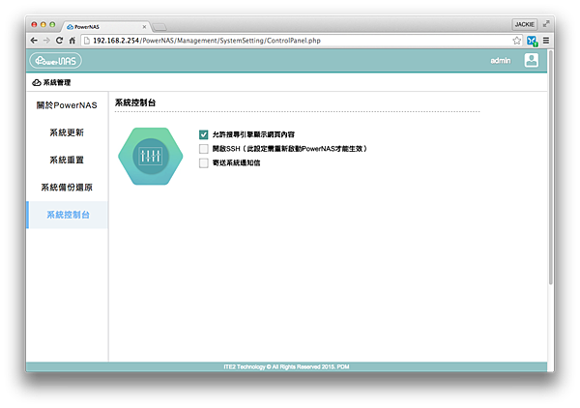Open 系統更新 in the sidebar
Screen dimensions: 580x408
pos(67,132)
